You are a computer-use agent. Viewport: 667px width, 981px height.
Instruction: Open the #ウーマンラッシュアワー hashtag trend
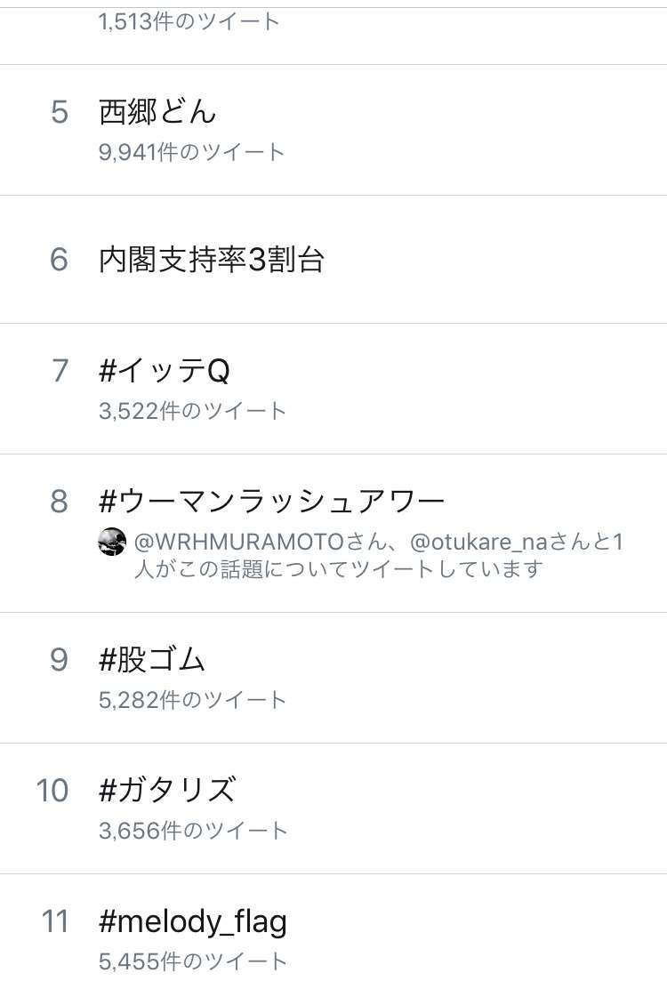pyautogui.click(x=271, y=501)
